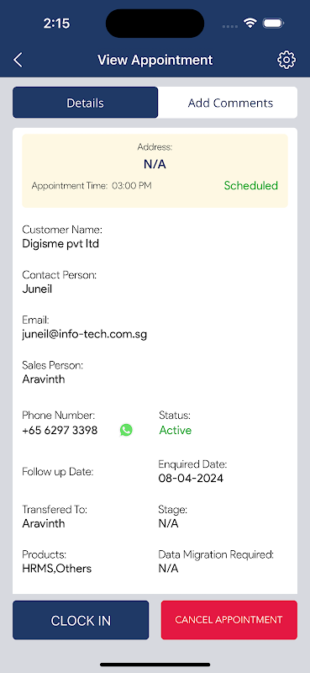
Task: Open settings via the gear icon
Action: click(286, 60)
